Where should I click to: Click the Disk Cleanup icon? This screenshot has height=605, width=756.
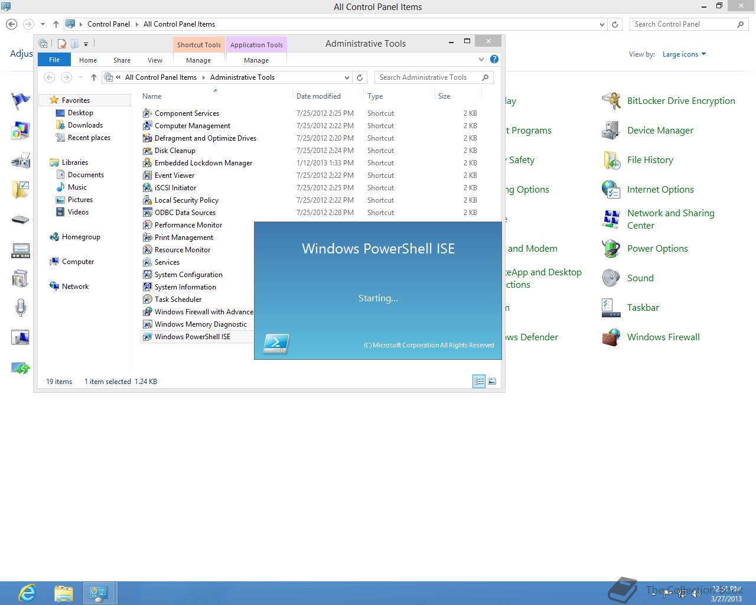[147, 150]
